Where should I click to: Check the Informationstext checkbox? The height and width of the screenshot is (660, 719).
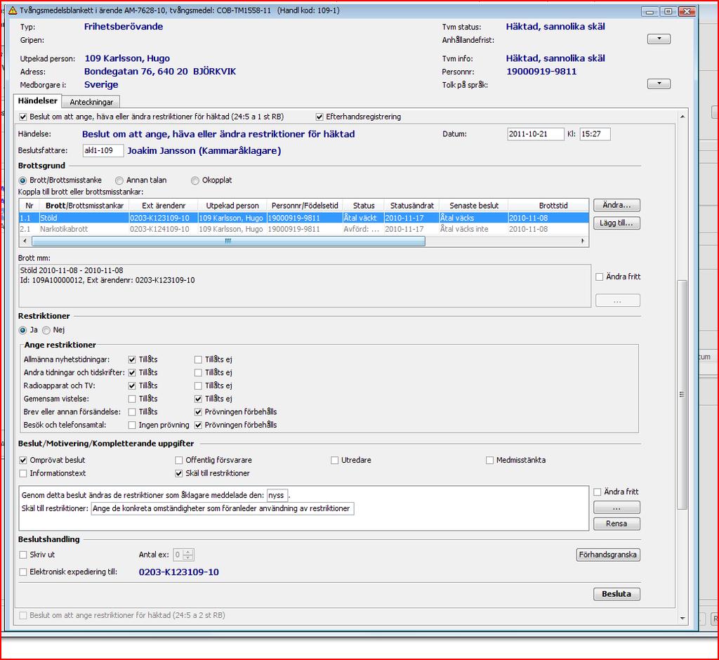click(23, 473)
